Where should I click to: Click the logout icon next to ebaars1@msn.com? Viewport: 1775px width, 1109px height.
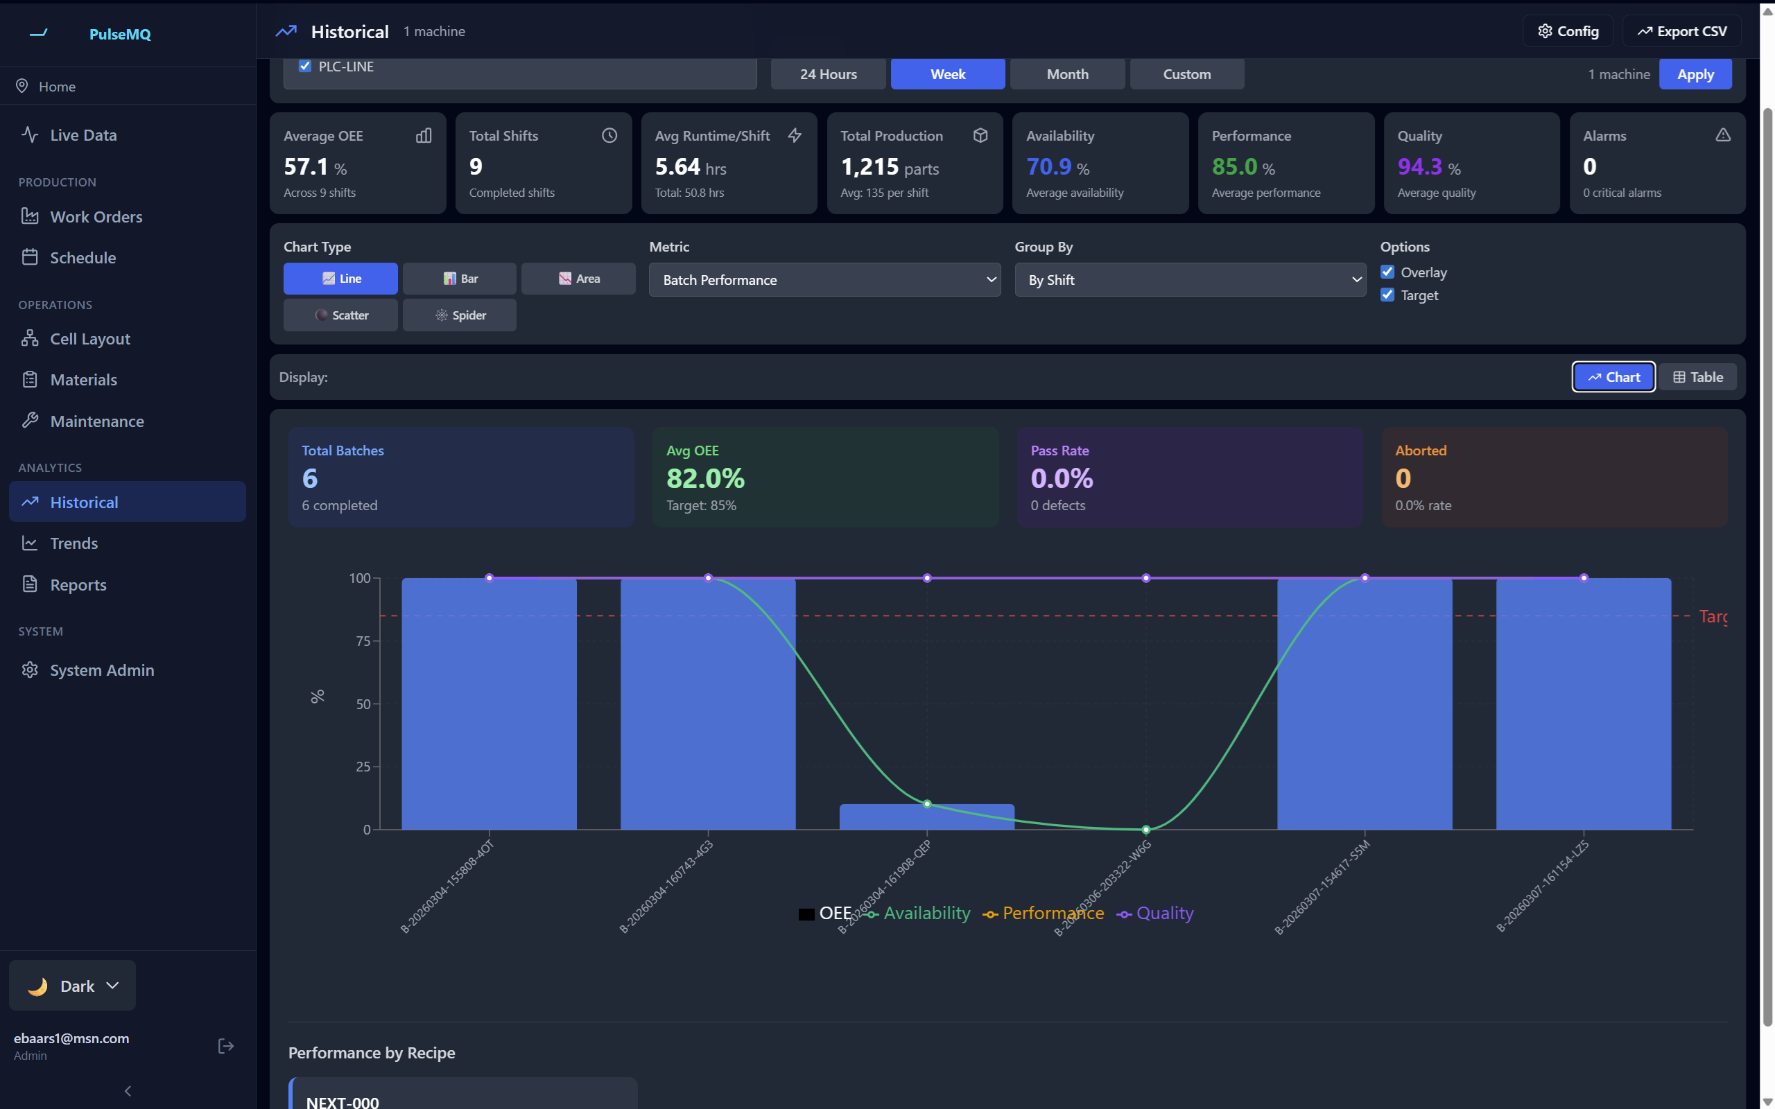pos(225,1045)
